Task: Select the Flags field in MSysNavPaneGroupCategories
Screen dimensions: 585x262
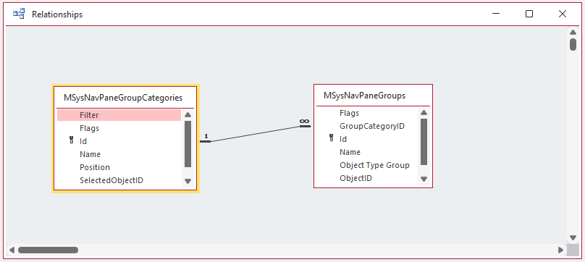Action: click(119, 128)
